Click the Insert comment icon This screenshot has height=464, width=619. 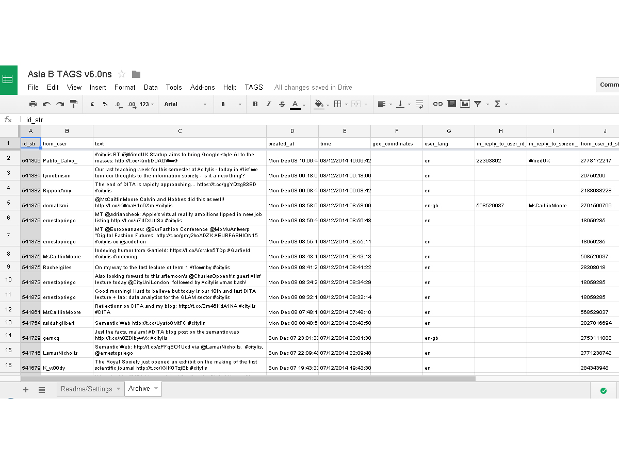pyautogui.click(x=451, y=104)
